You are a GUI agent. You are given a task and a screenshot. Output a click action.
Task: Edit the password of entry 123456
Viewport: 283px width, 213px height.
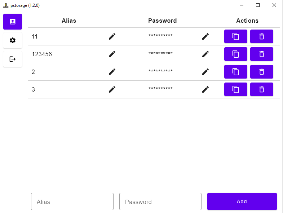point(205,54)
